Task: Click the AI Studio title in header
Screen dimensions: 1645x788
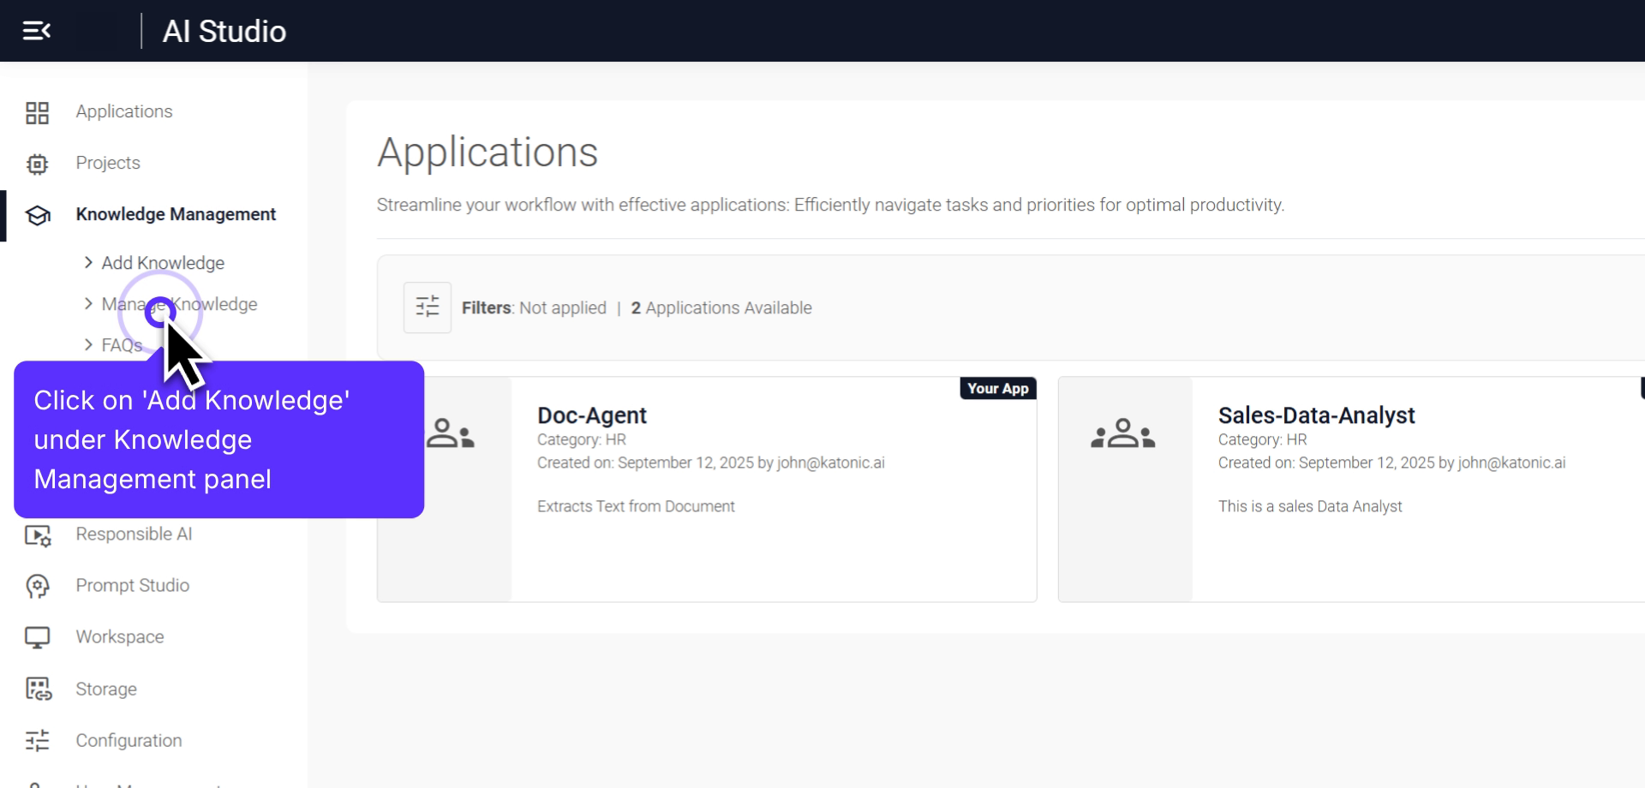Action: 224,32
